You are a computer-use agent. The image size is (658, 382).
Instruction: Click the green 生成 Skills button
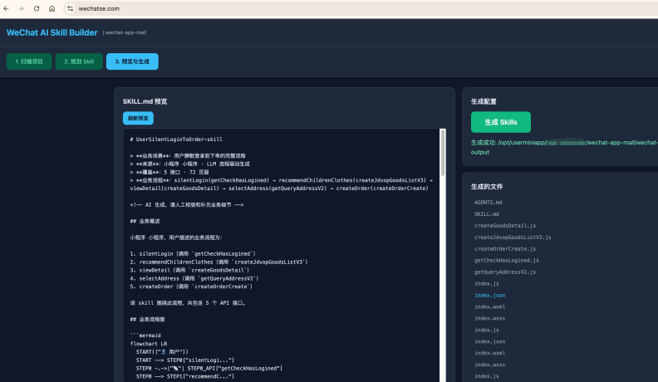pos(501,122)
